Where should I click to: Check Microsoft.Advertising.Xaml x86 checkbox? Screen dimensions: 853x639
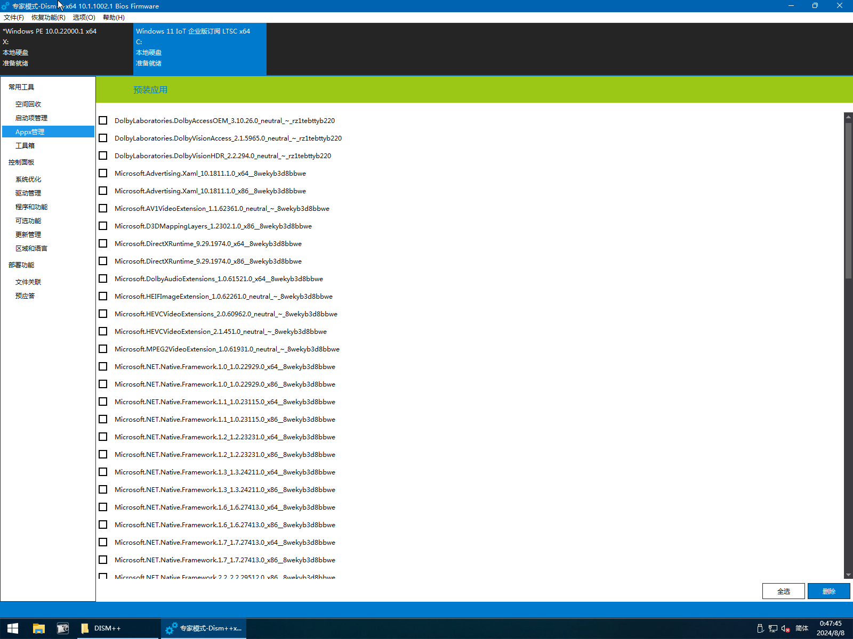[103, 191]
